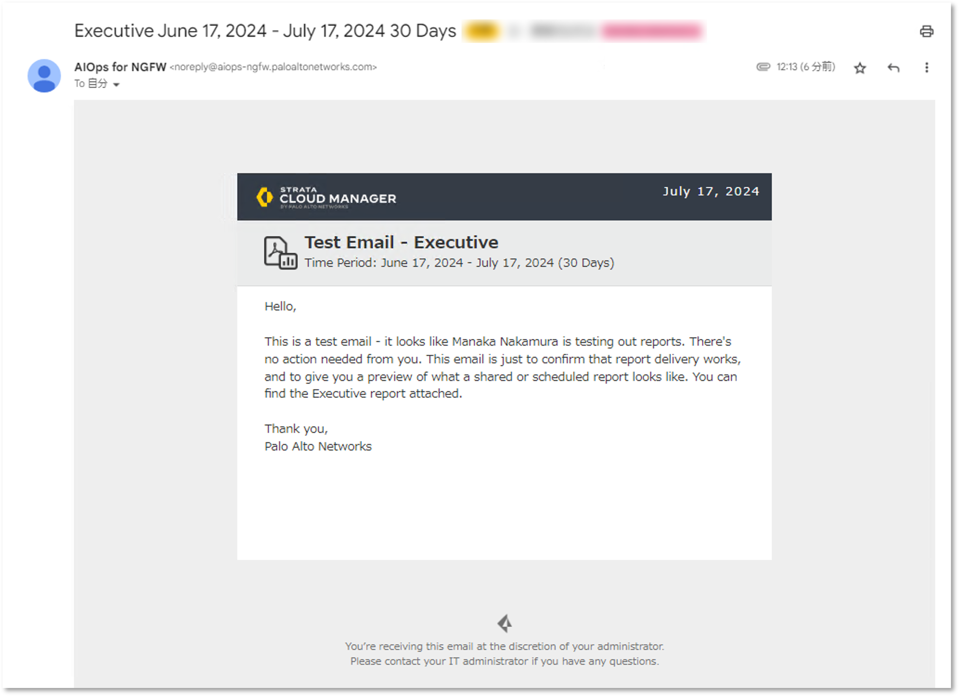Click the email subject Executive June 17, 2024
Image resolution: width=959 pixels, height=696 pixels.
[265, 31]
